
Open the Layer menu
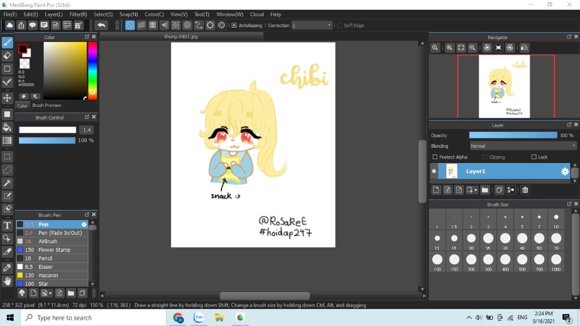click(54, 14)
